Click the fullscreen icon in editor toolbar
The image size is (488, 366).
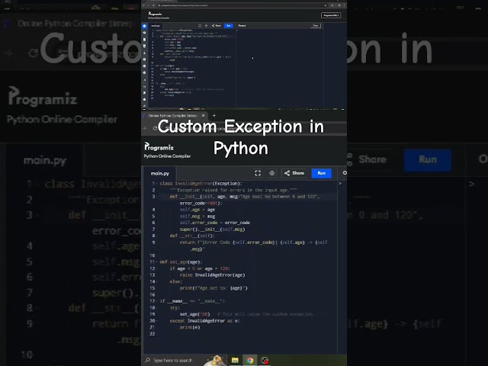(x=258, y=173)
